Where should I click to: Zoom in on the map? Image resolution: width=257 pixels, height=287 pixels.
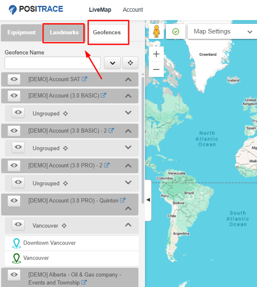(x=156, y=54)
